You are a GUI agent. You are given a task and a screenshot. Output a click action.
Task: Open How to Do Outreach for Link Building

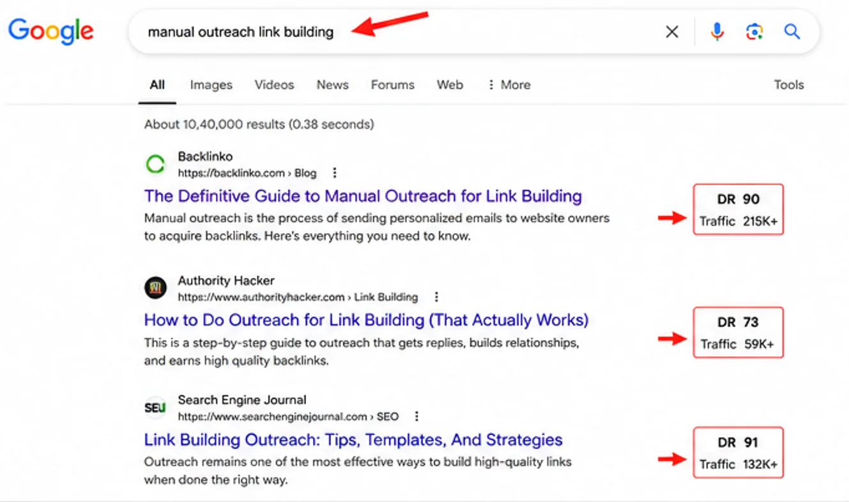click(366, 319)
